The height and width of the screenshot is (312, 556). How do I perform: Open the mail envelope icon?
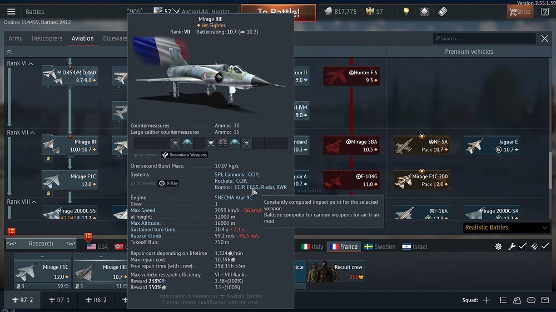click(545, 300)
